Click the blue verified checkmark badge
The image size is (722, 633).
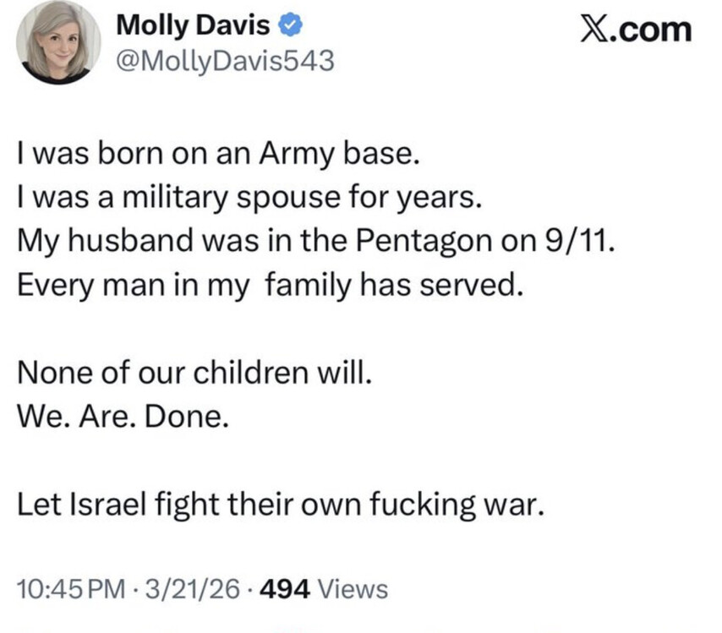click(290, 25)
